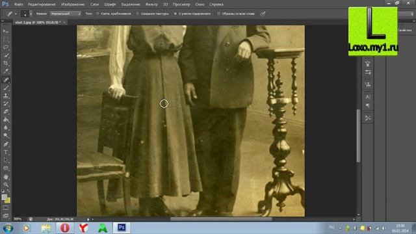Open the brush size picker dropdown
Viewport: 416px width, 234px height.
coord(31,14)
